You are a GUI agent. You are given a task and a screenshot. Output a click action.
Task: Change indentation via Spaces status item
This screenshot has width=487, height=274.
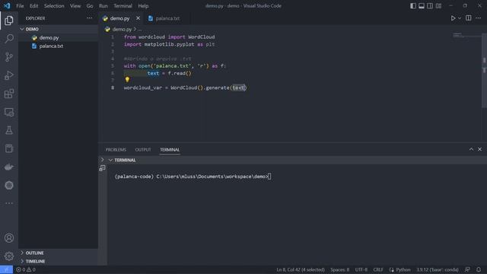point(340,269)
